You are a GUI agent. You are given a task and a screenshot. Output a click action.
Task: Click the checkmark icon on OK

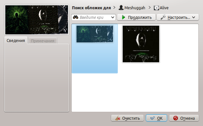pos(152,118)
